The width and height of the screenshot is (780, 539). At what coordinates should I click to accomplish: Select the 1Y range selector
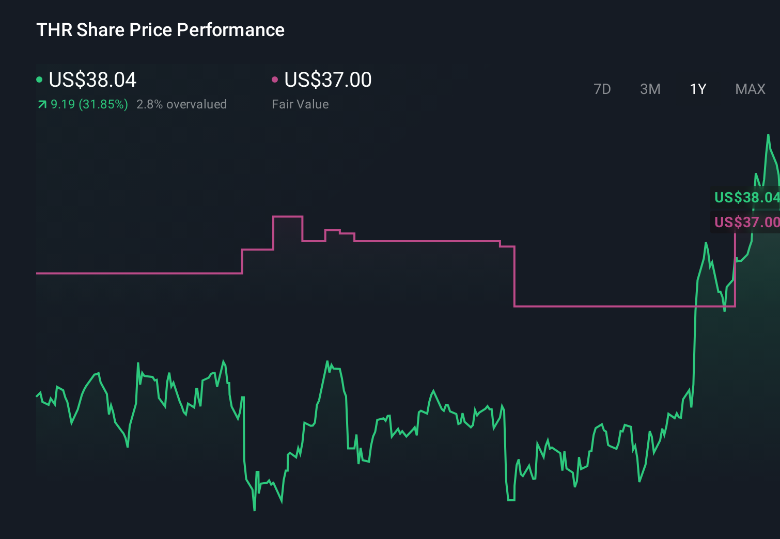click(x=697, y=89)
